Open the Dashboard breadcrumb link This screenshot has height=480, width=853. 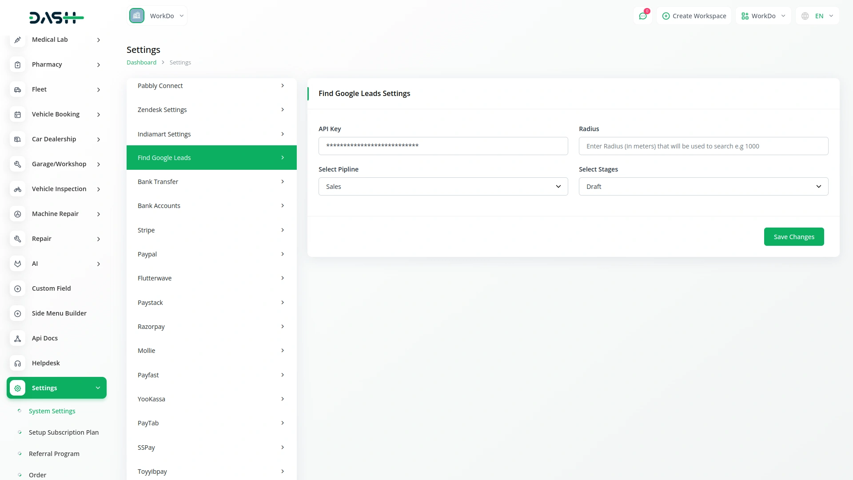141,62
